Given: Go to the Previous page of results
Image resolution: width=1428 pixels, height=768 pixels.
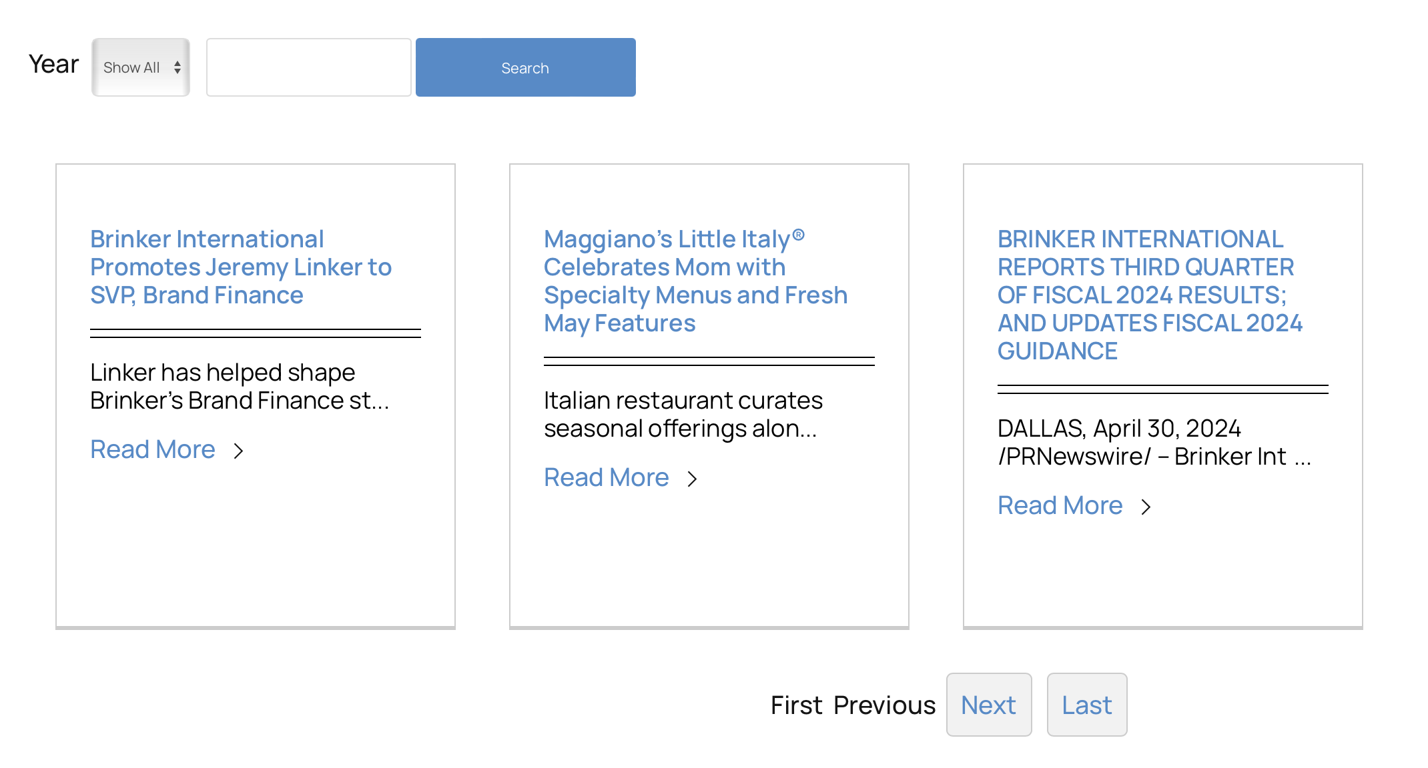Looking at the screenshot, I should point(884,705).
